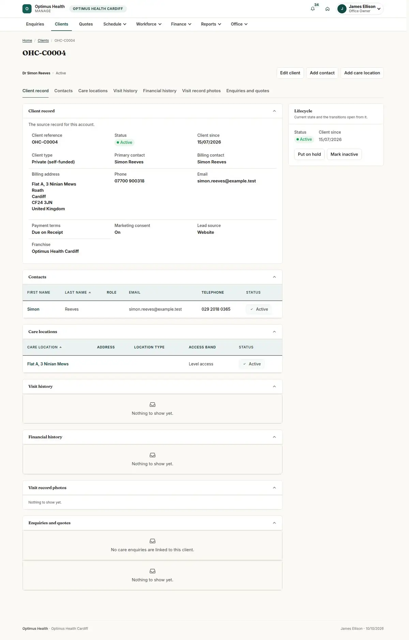This screenshot has height=640, width=409.
Task: Collapse the Contacts section
Action: [x=274, y=277]
